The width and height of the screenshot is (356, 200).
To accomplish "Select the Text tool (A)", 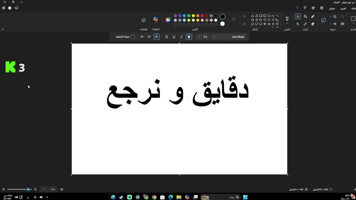I will click(298, 17).
